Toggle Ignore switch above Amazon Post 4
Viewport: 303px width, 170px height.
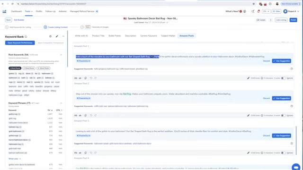click(x=283, y=153)
